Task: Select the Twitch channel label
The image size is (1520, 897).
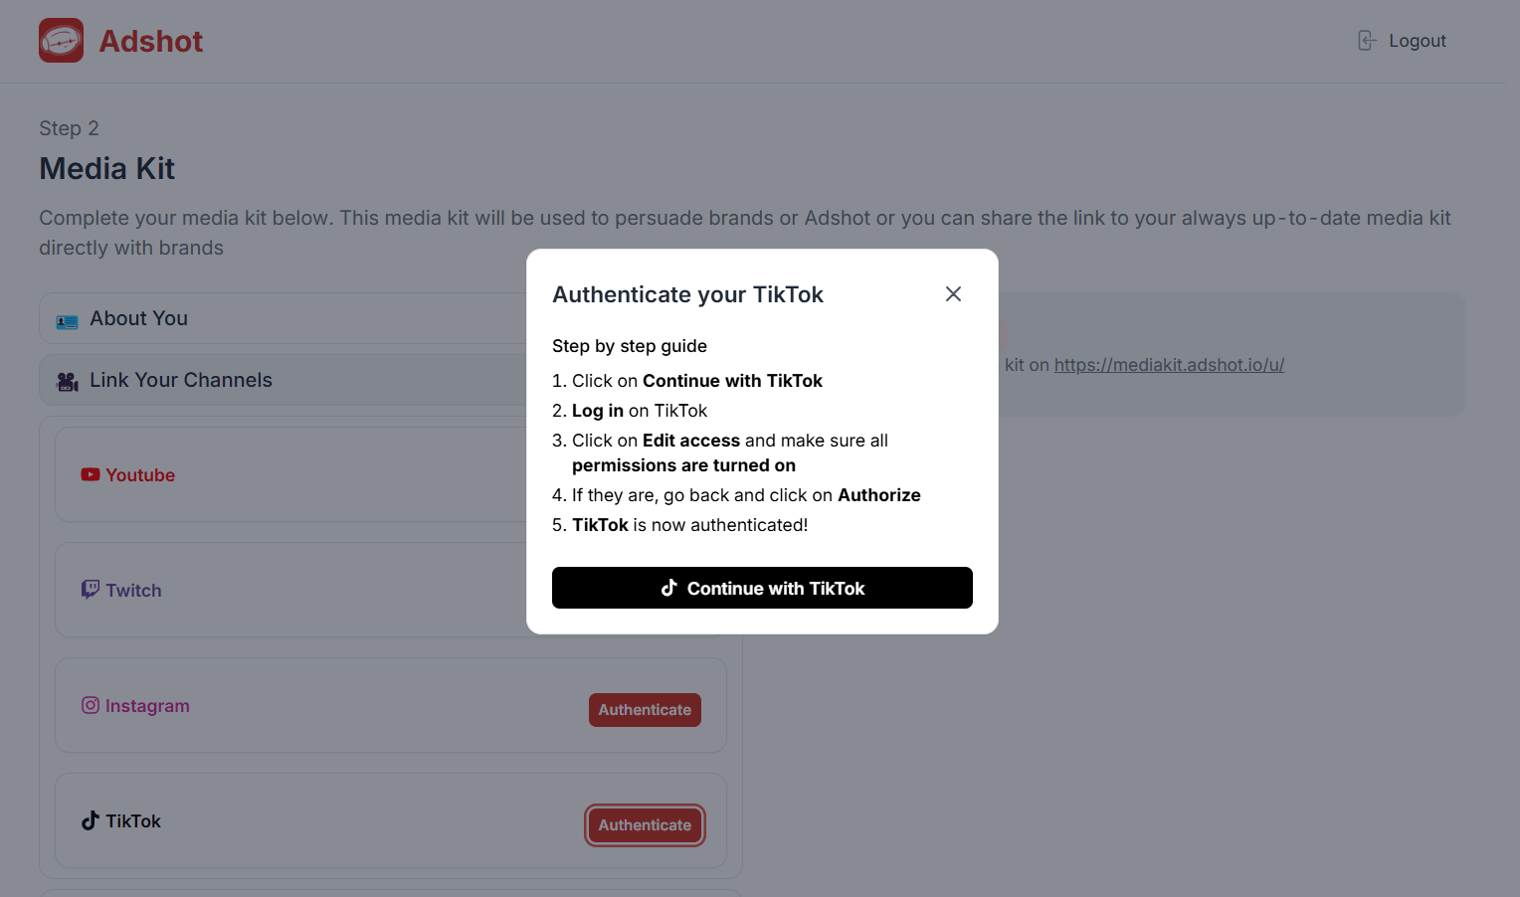Action: 133,591
